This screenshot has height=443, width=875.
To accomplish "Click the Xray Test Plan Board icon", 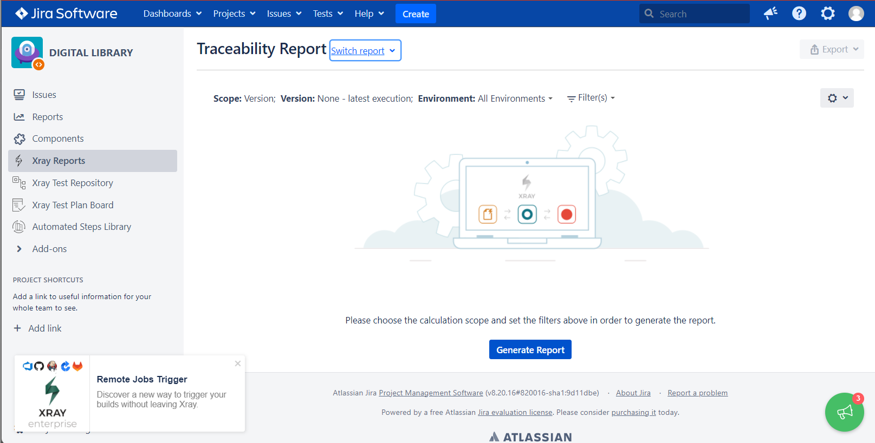I will [x=19, y=205].
